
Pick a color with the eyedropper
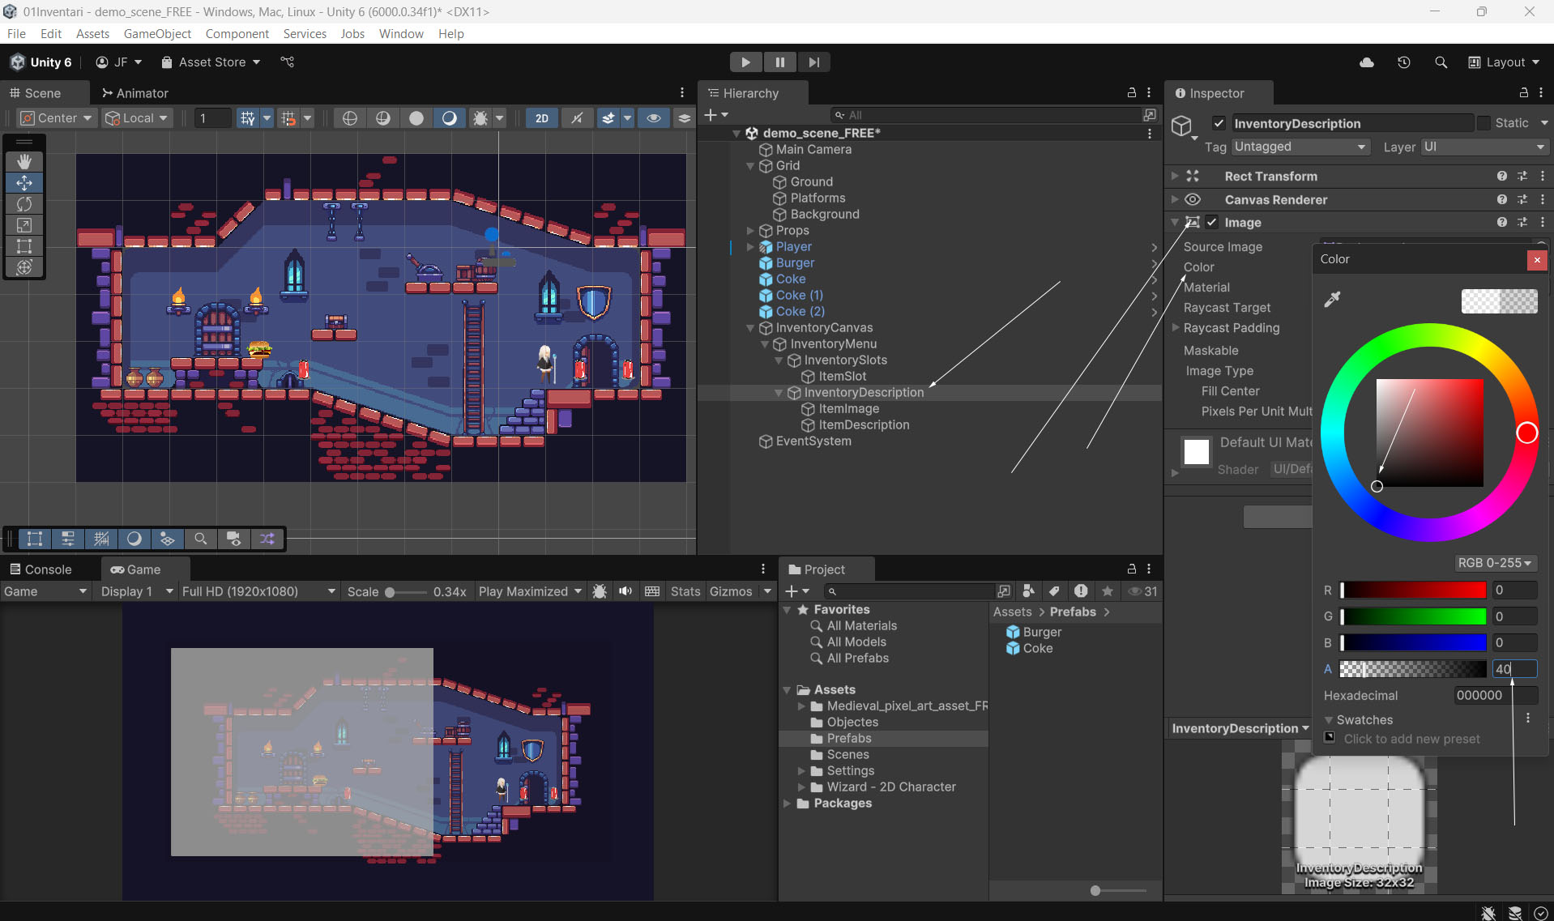pos(1332,300)
